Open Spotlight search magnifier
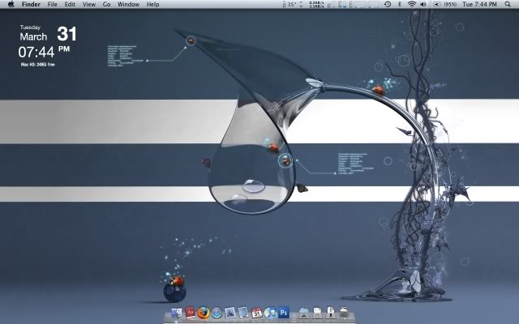 [508, 4]
